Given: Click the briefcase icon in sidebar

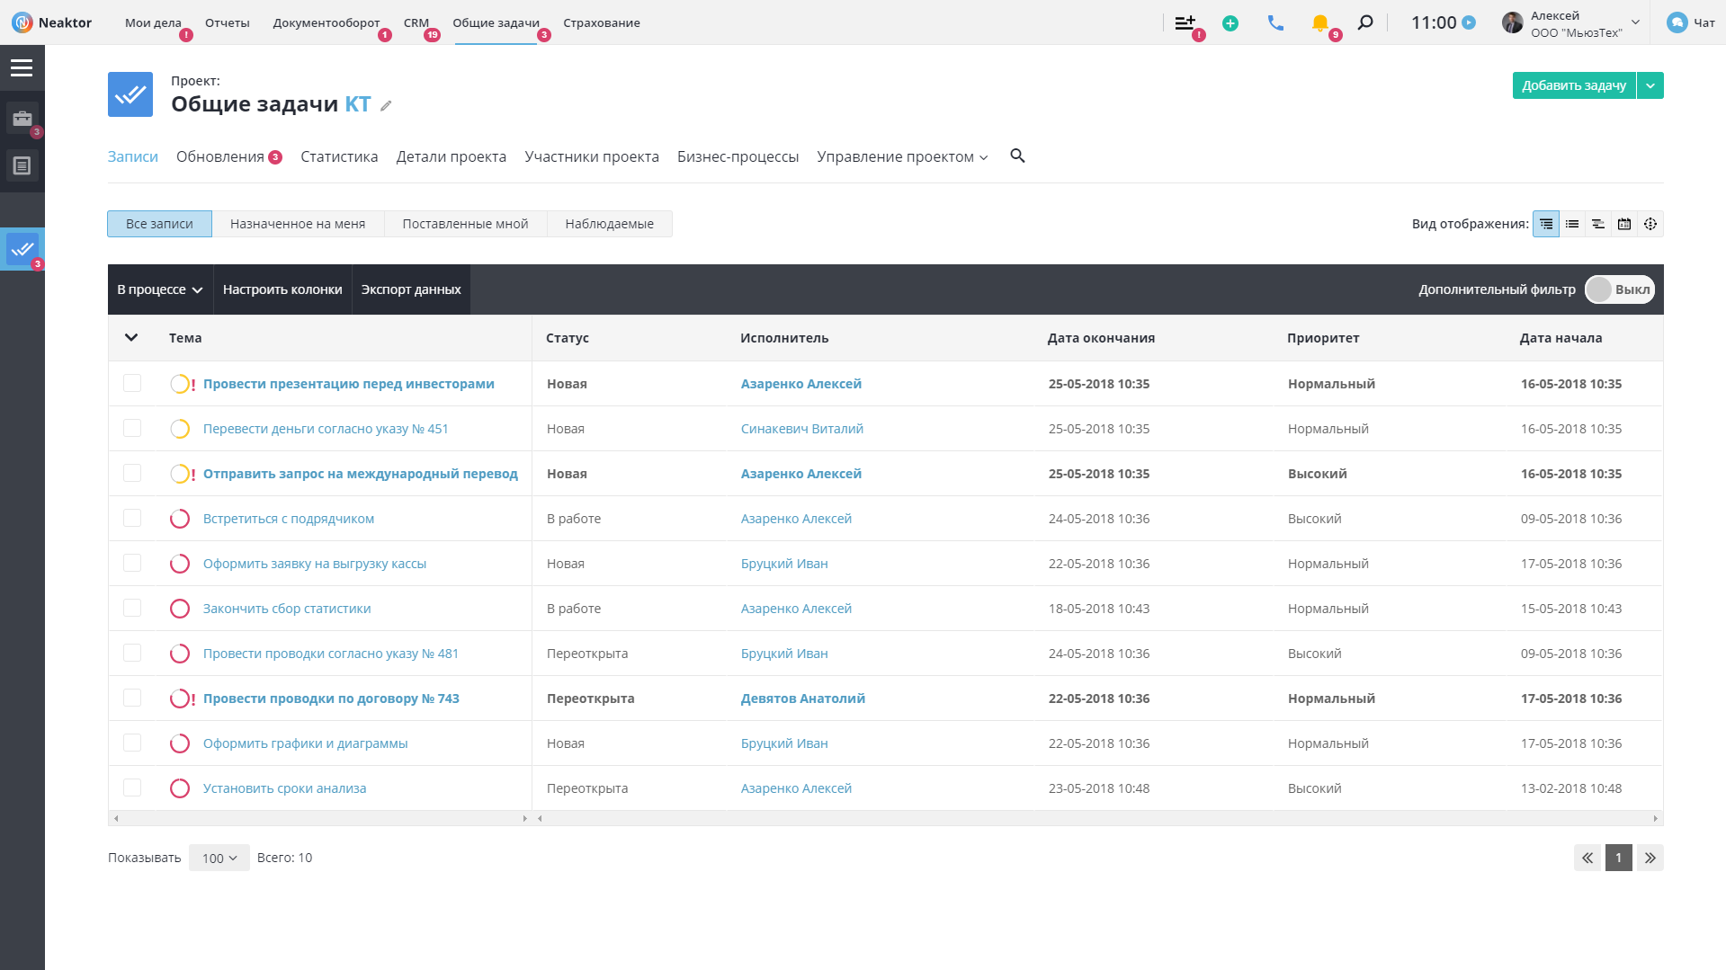Looking at the screenshot, I should tap(22, 119).
